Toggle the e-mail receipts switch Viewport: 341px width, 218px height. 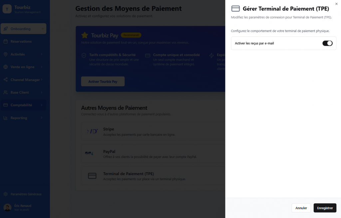pyautogui.click(x=327, y=43)
